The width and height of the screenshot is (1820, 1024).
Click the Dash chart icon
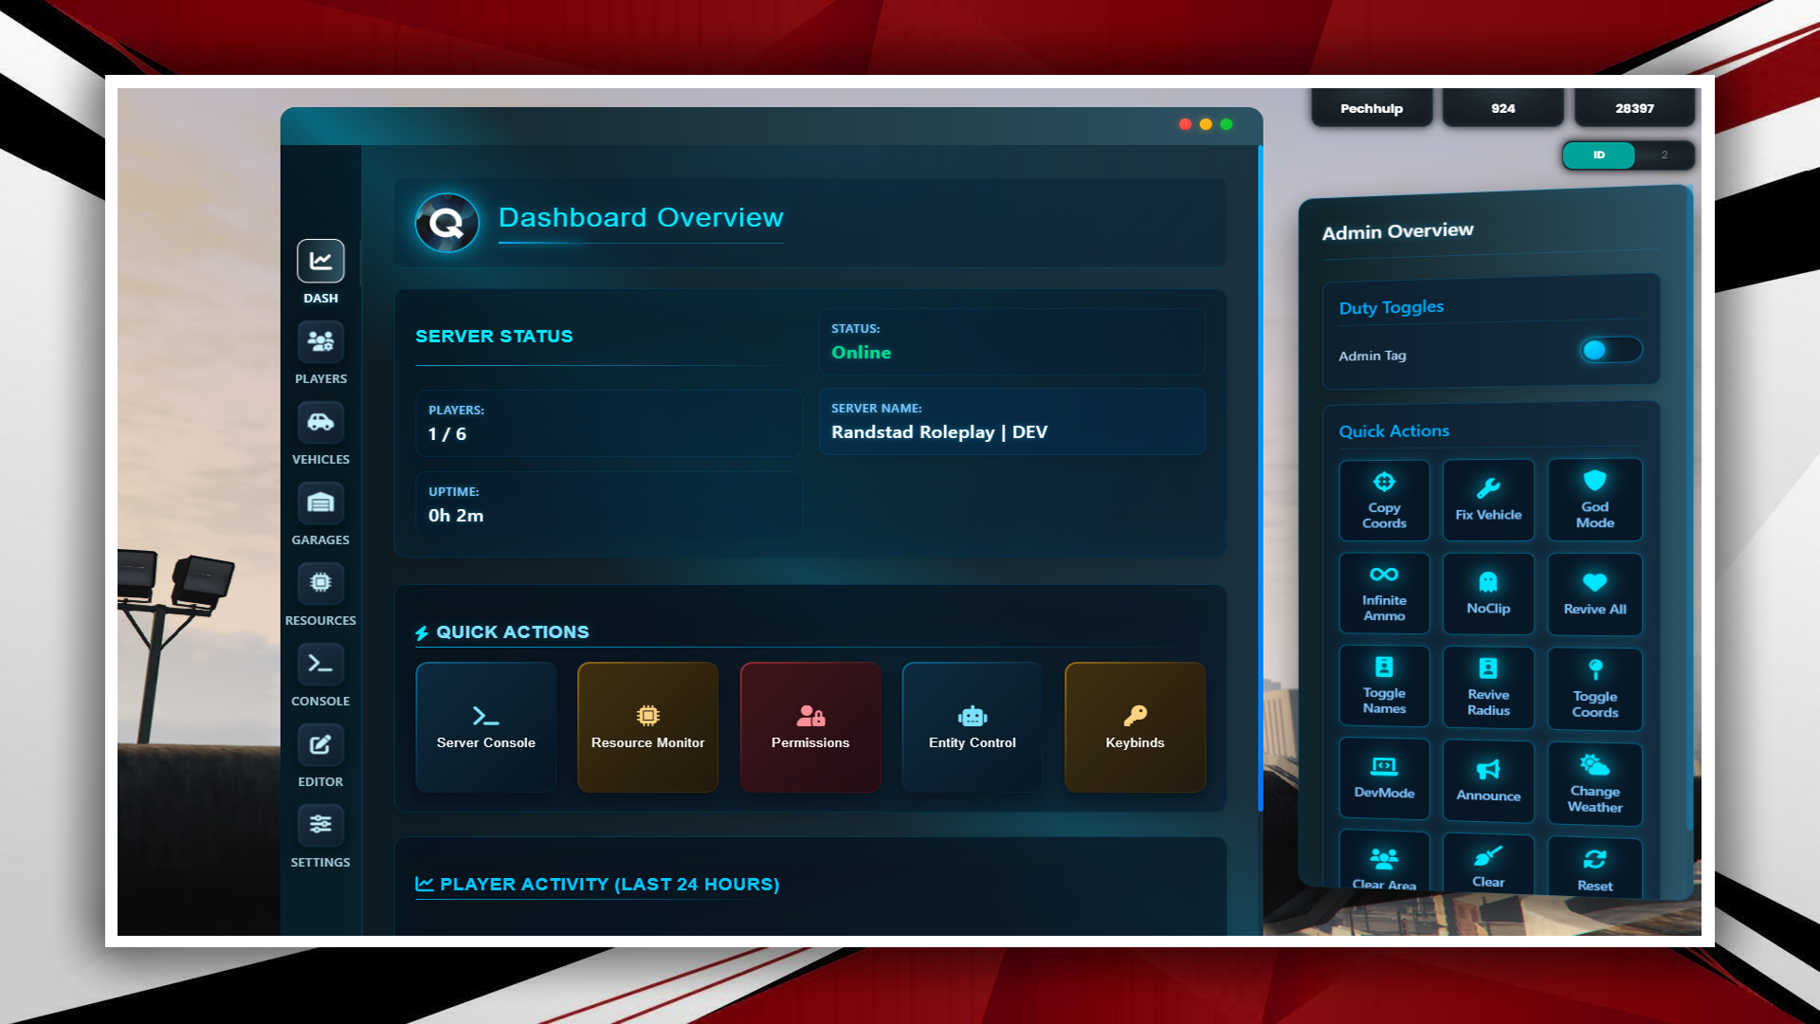(x=320, y=262)
